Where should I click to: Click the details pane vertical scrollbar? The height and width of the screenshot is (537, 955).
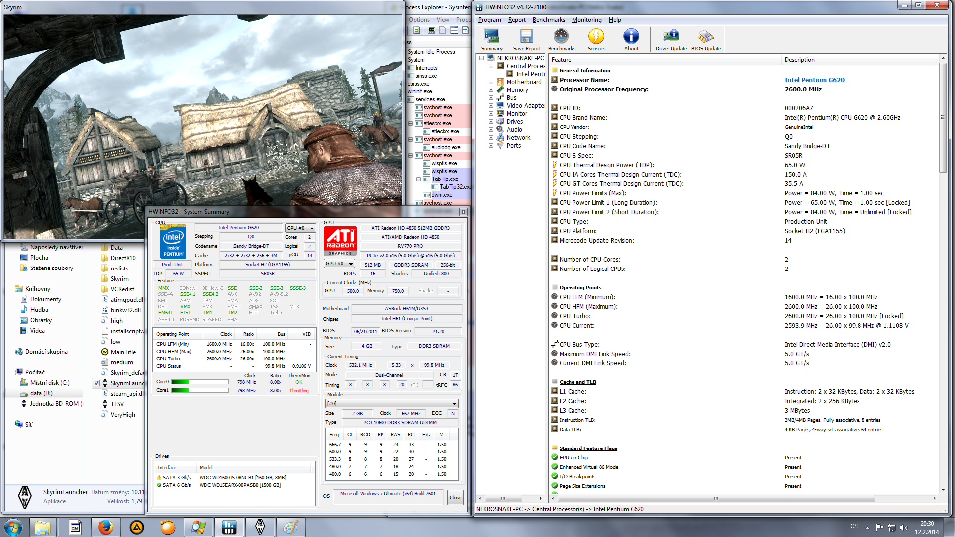click(x=943, y=117)
